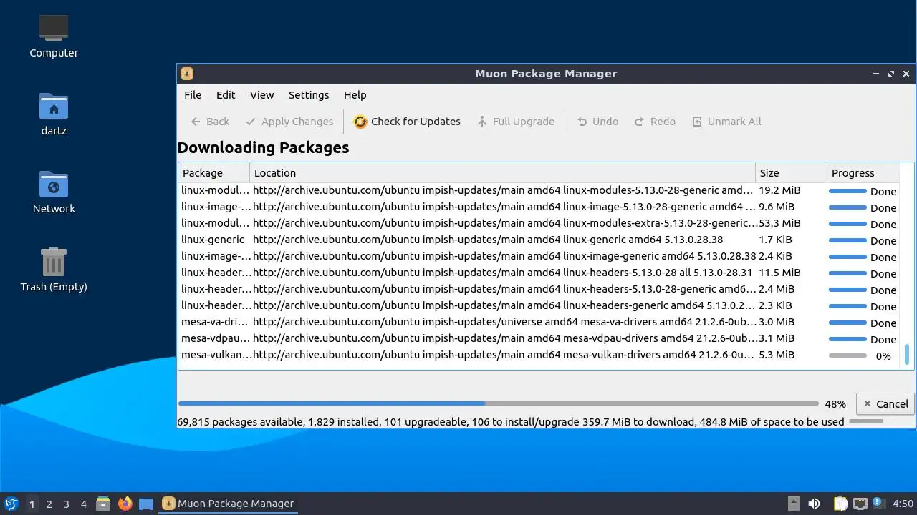This screenshot has height=515, width=917.
Task: Sort by the Location column header
Action: (x=502, y=173)
